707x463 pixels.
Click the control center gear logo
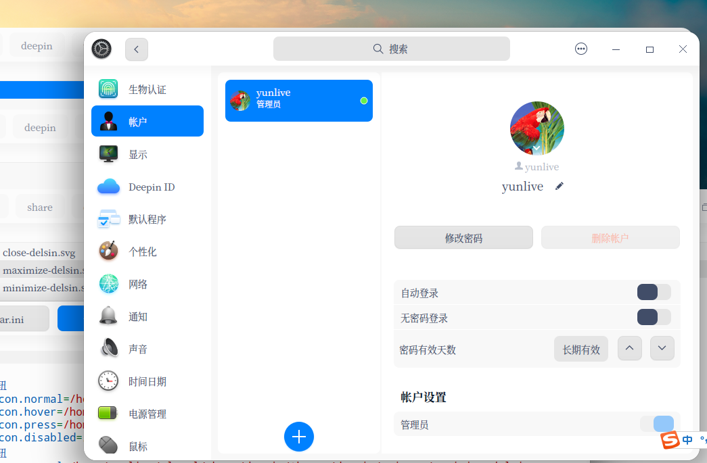pyautogui.click(x=101, y=49)
